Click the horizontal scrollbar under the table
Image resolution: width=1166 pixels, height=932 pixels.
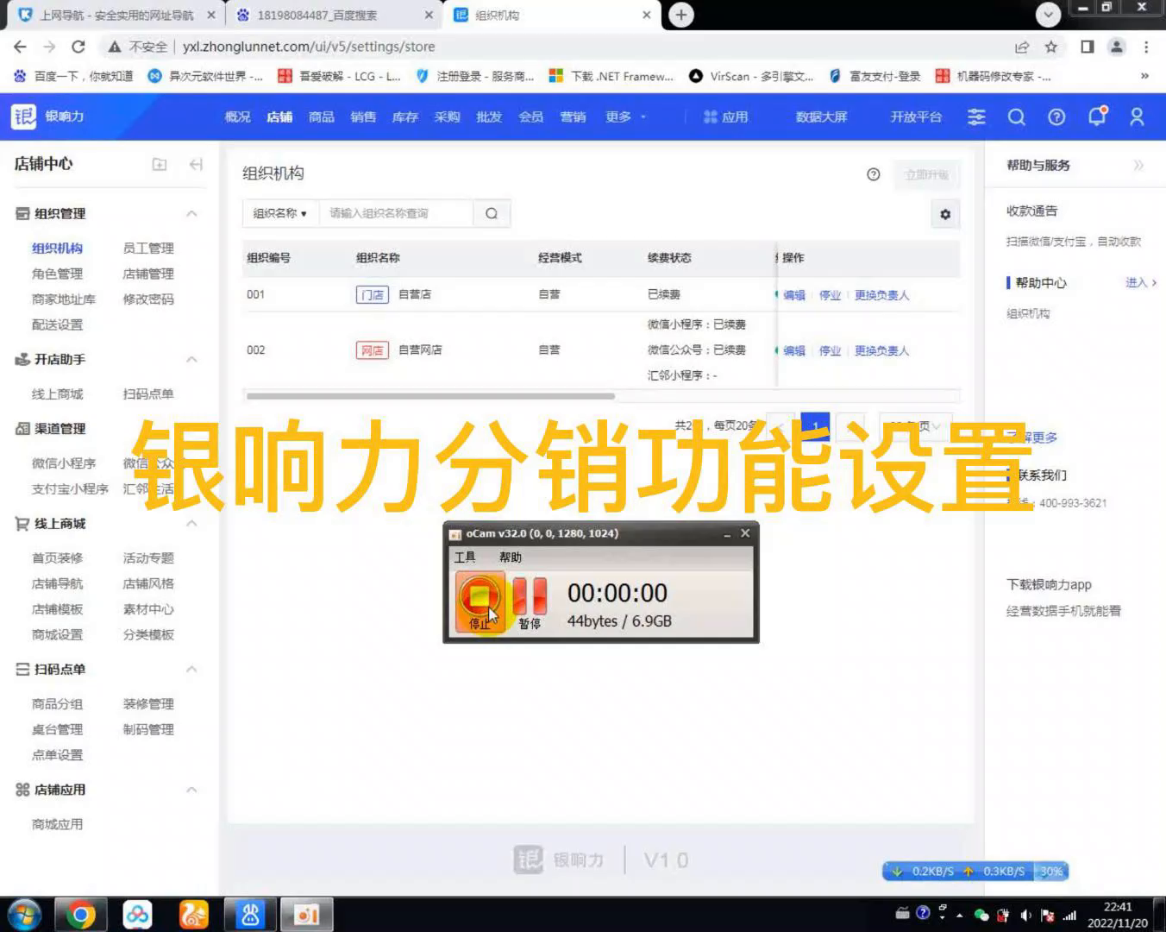tap(430, 396)
